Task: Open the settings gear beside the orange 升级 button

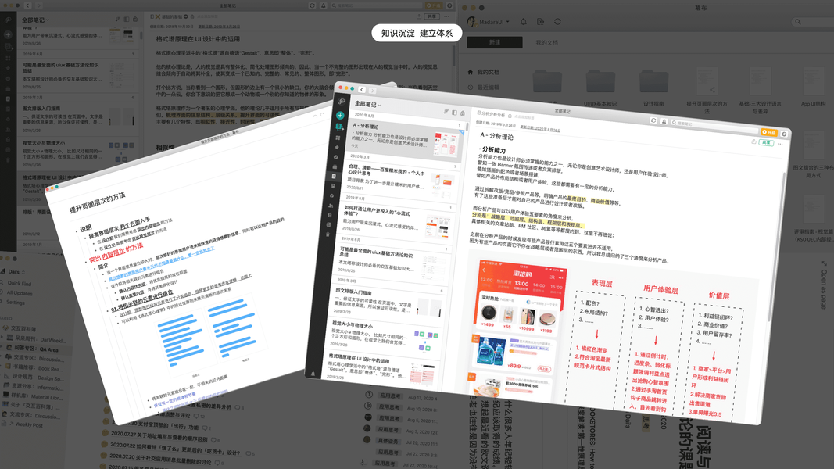Action: (x=784, y=134)
